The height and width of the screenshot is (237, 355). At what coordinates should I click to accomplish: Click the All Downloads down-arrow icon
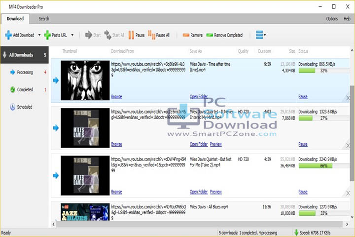tap(4, 55)
